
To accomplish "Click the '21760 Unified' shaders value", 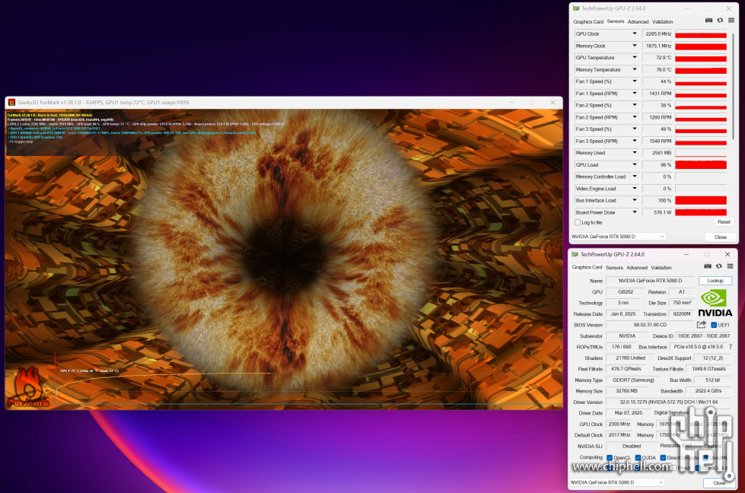I will [x=630, y=358].
